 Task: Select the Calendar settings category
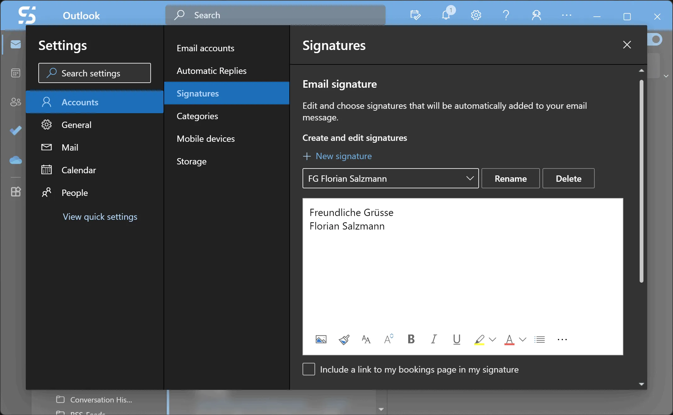pyautogui.click(x=95, y=170)
